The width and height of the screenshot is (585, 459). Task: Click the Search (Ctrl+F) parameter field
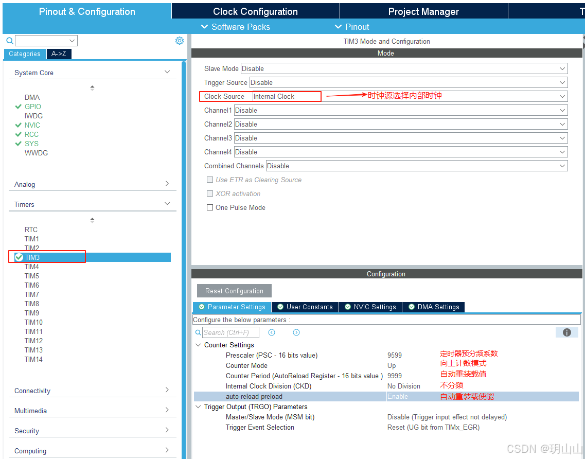coord(231,332)
